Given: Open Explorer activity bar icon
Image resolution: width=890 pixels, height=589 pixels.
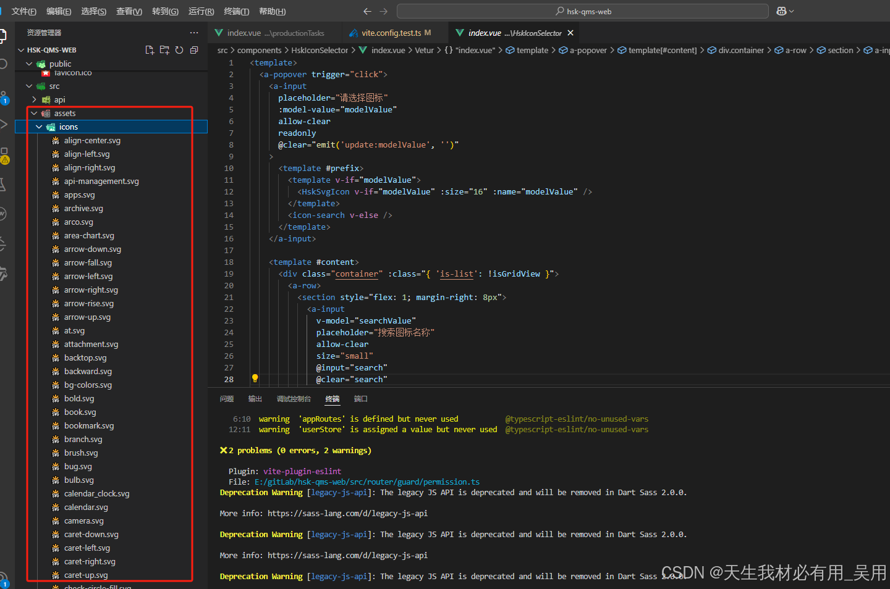Looking at the screenshot, I should point(3,35).
